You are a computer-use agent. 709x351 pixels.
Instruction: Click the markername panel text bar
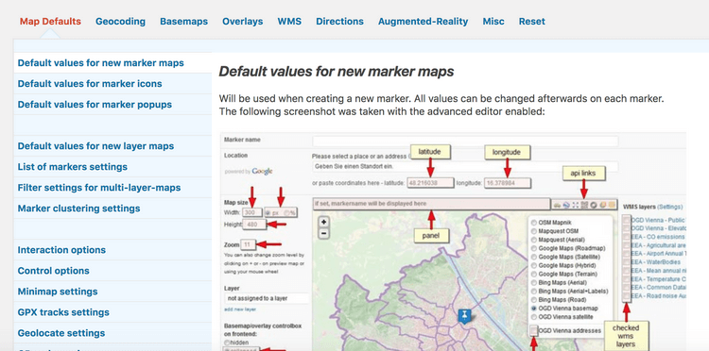[431, 204]
